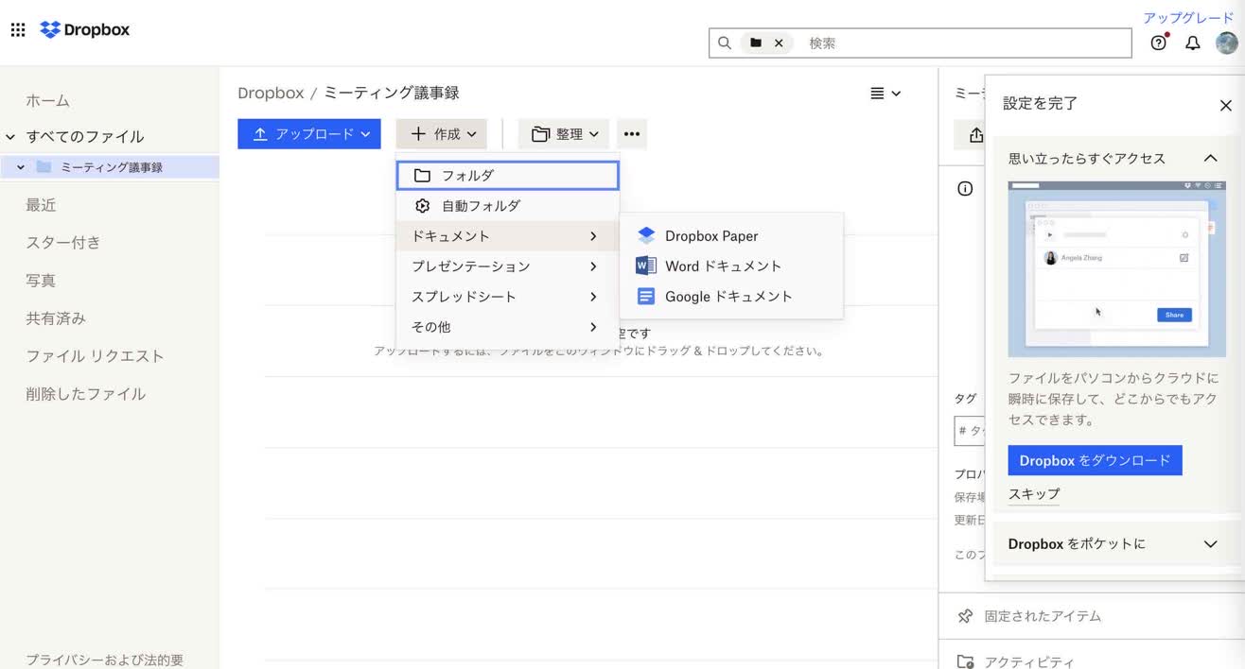Choose 自動フォルダ from the create menu
1245x669 pixels.
(508, 206)
